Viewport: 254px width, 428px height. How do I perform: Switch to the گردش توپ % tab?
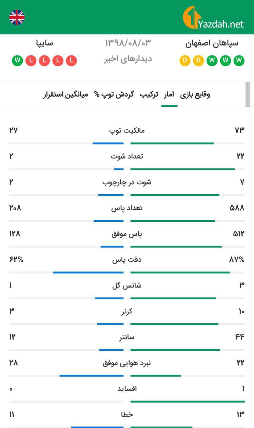point(114,95)
